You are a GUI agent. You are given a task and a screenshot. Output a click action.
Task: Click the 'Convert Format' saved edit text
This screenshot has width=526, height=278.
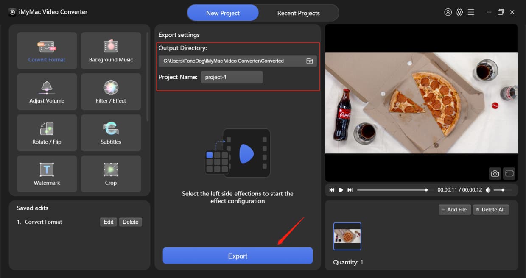43,222
